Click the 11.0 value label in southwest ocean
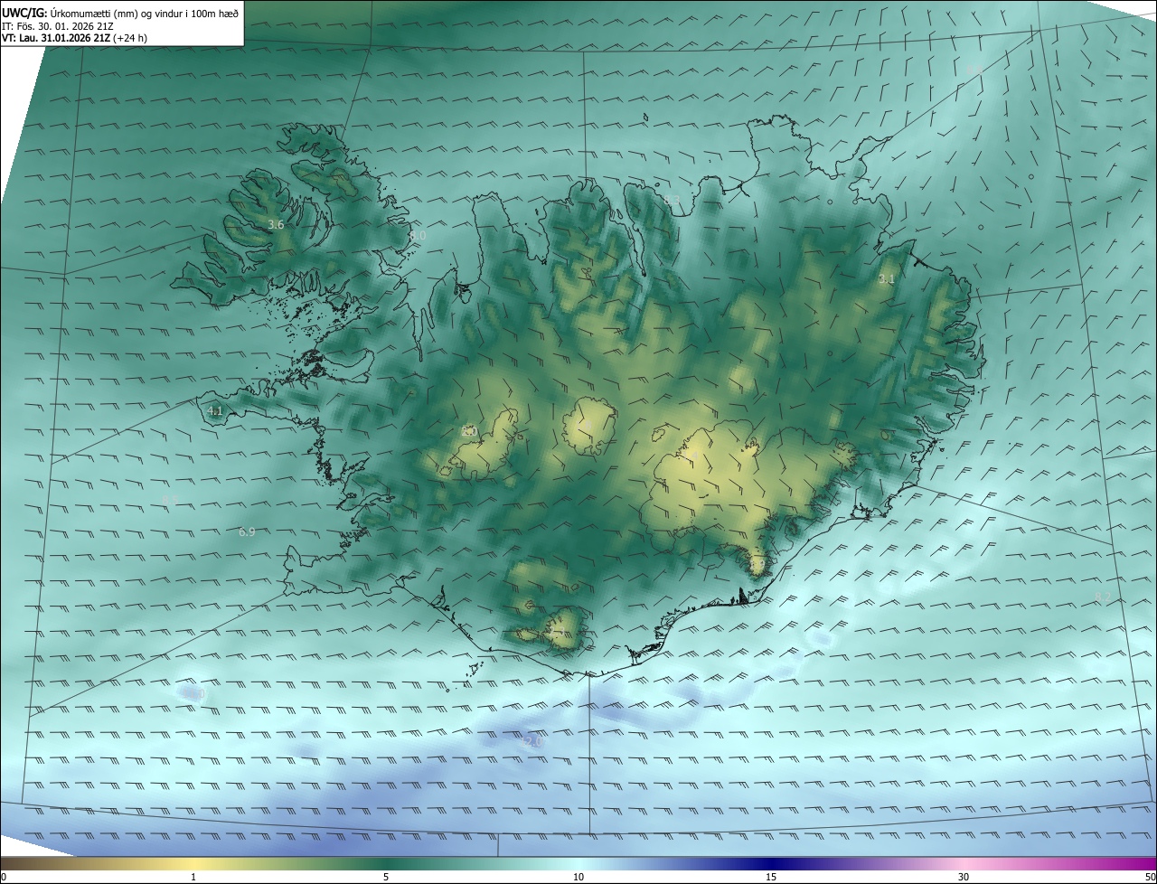 pos(195,694)
